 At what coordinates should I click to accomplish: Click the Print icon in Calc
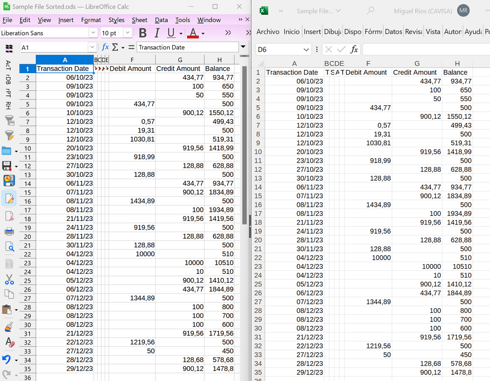coord(9,232)
